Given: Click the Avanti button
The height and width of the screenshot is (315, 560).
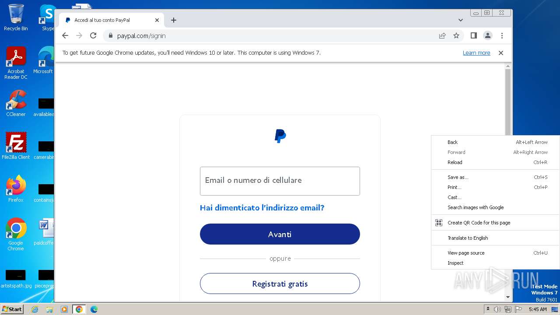Looking at the screenshot, I should click(280, 234).
